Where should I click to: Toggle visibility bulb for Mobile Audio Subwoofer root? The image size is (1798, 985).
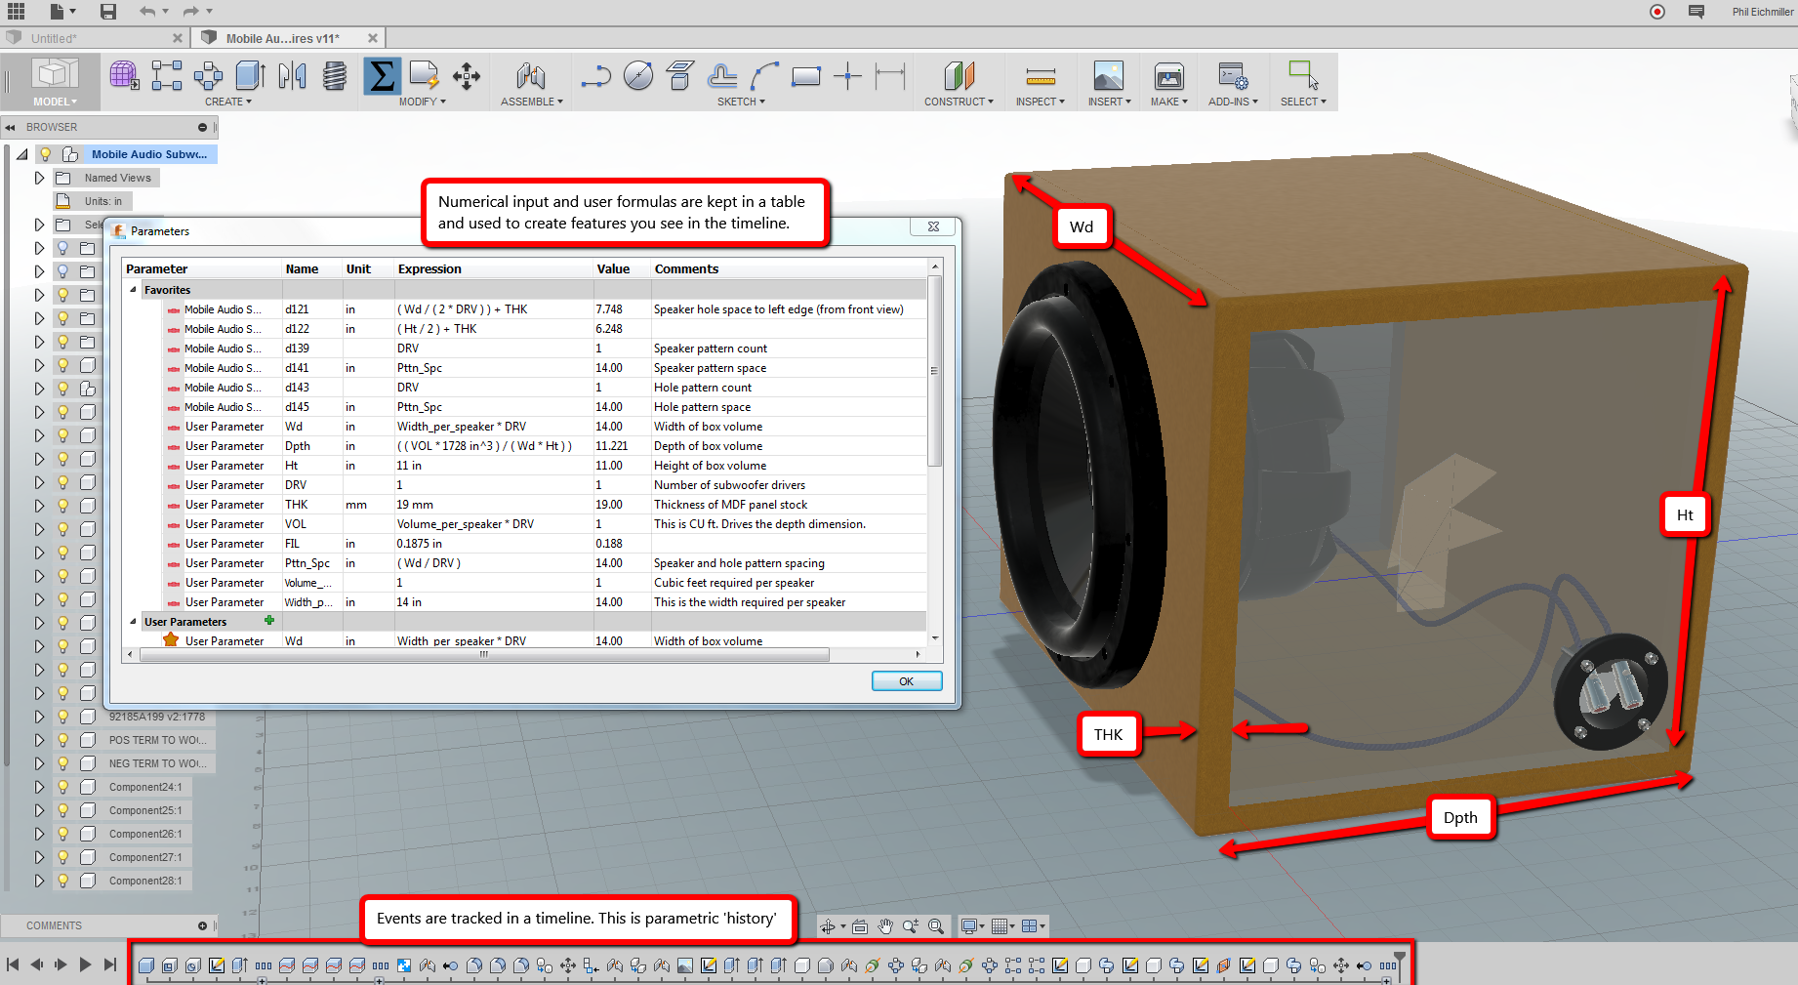tap(45, 154)
